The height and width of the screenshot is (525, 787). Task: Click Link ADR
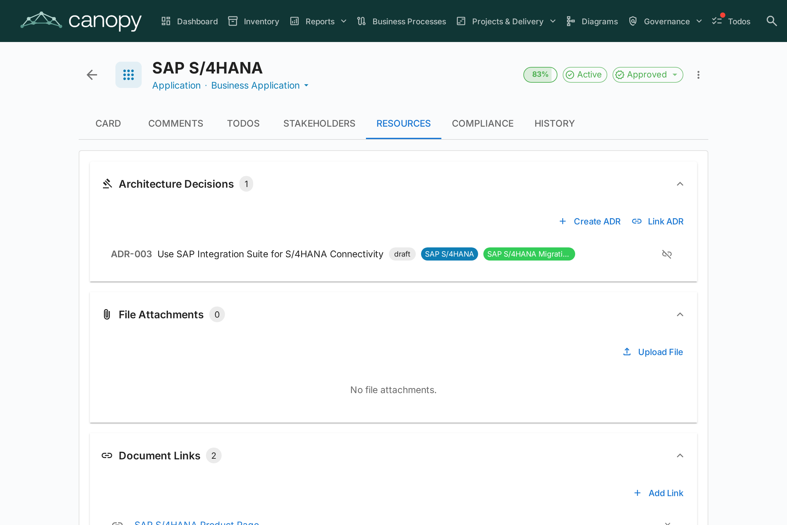click(x=657, y=221)
